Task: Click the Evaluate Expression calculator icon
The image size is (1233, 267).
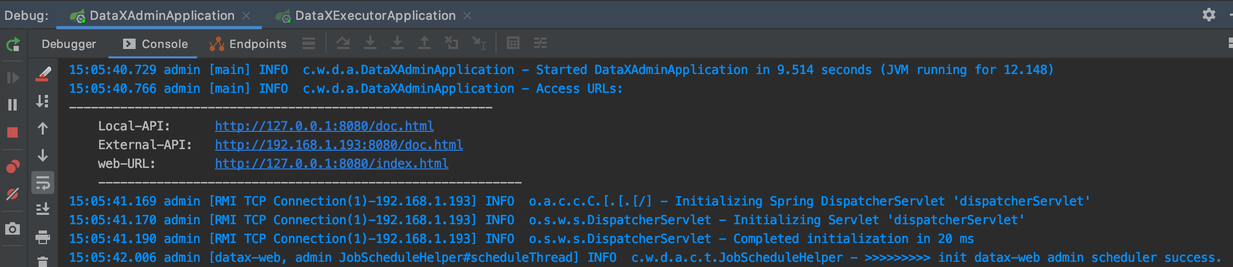Action: (513, 43)
